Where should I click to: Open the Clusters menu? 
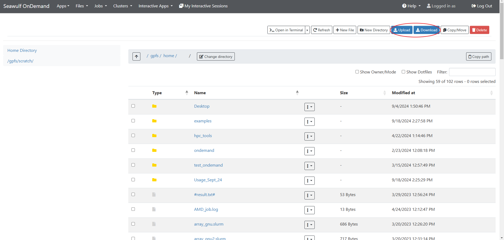pos(123,6)
